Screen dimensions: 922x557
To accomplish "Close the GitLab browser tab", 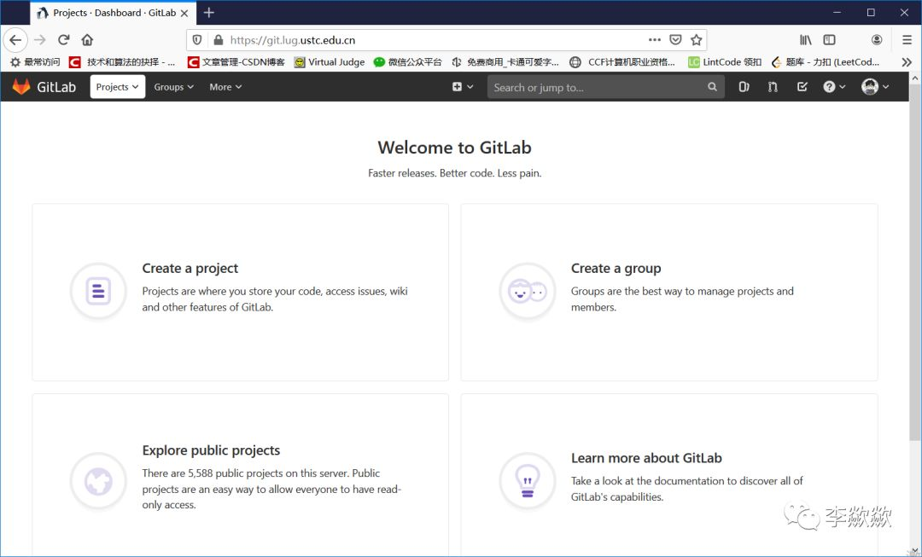I will pos(184,13).
